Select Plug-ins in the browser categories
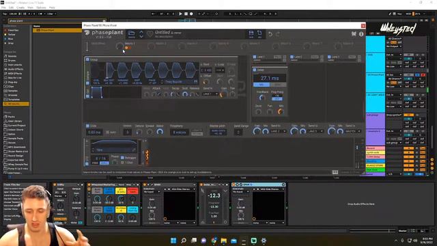This screenshot has width=437, height=246. point(13,82)
